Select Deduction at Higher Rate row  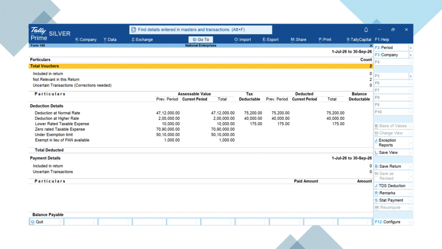pos(201,118)
